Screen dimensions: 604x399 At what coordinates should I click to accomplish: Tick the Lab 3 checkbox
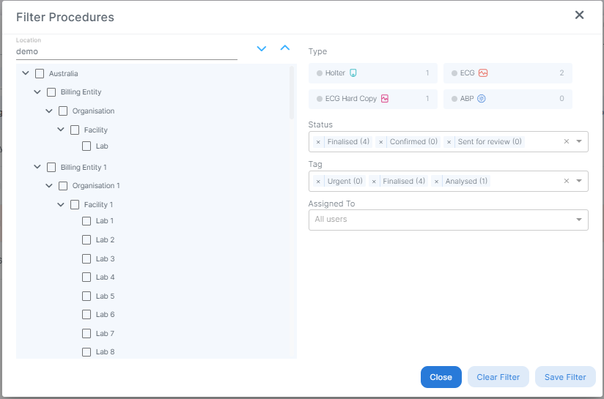(86, 259)
